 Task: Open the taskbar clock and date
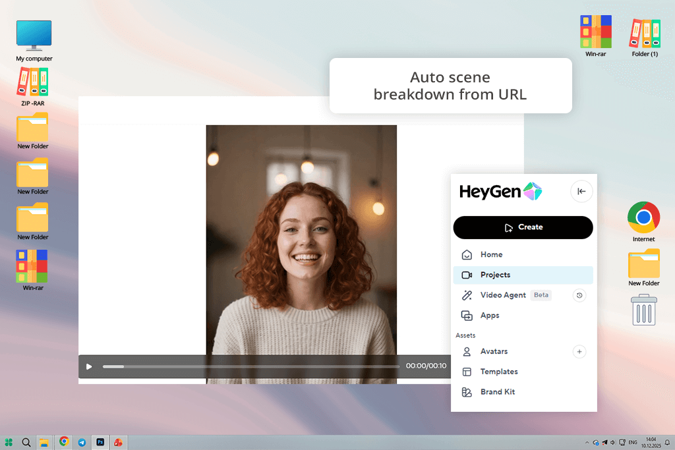click(x=651, y=443)
